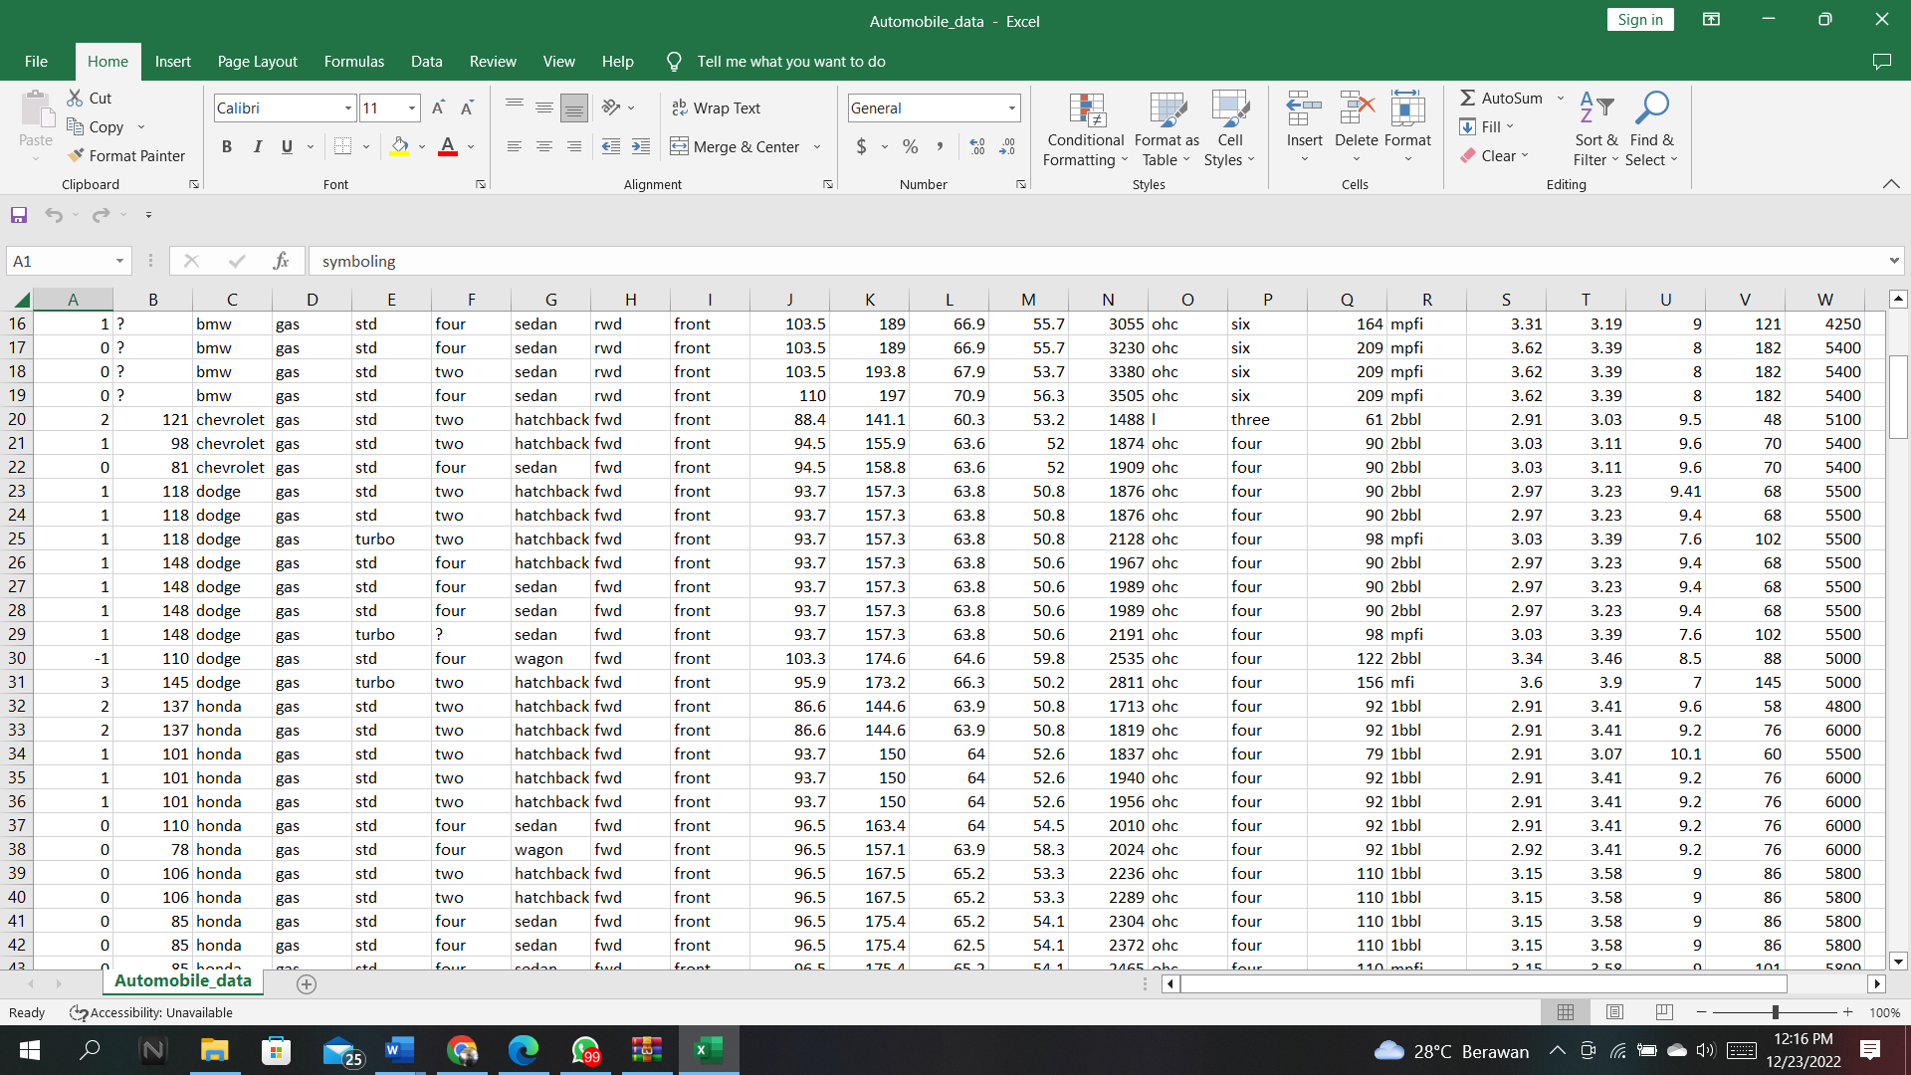Open Conditional Formatting
The width and height of the screenshot is (1911, 1075).
[x=1085, y=129]
